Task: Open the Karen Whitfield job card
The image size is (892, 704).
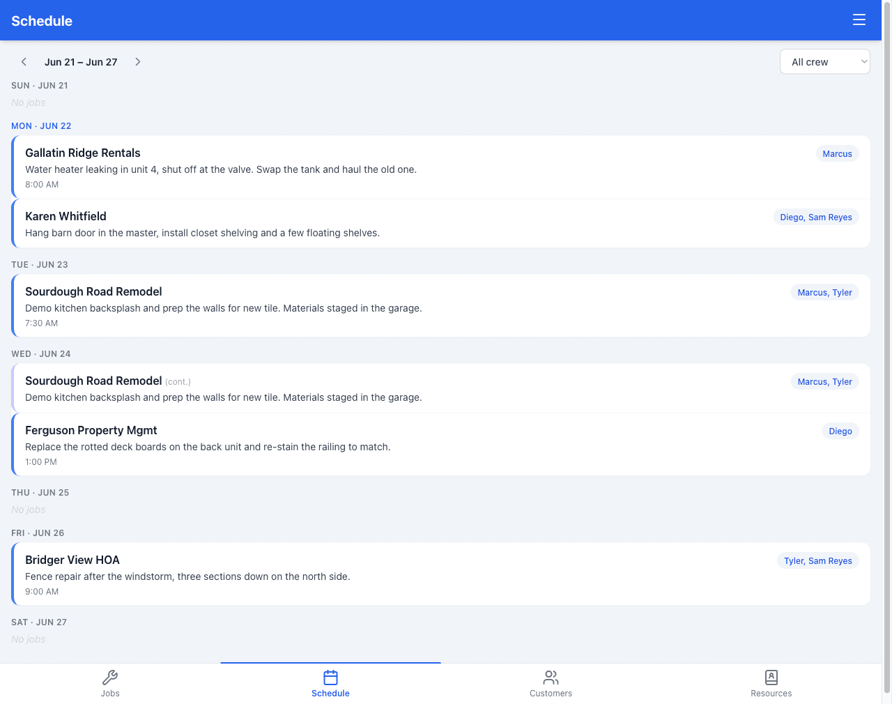Action: (x=441, y=224)
